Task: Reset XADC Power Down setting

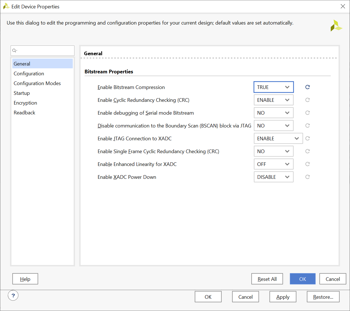Action: click(308, 177)
